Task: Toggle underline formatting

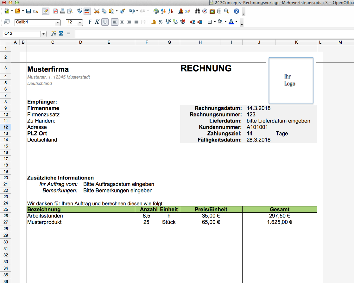Action: click(105, 22)
